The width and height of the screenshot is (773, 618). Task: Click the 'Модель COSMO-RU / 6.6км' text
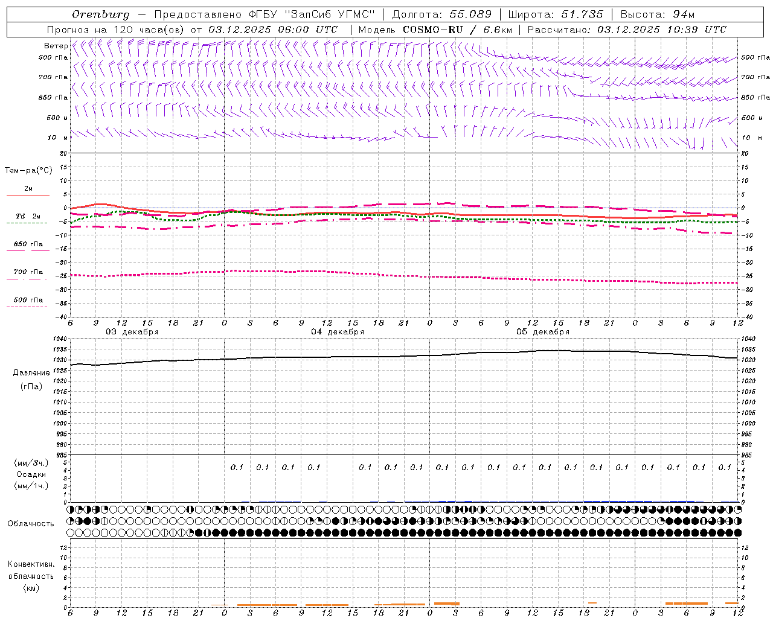click(x=435, y=30)
